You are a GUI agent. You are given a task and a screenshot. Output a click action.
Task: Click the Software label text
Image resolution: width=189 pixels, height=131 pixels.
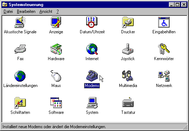(56, 112)
